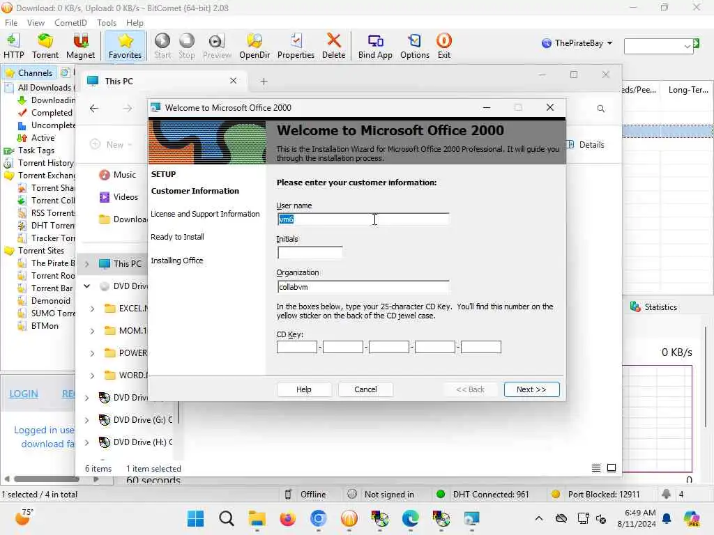Open the Statistics panel tab
Screen dimensions: 714x535
click(654, 307)
